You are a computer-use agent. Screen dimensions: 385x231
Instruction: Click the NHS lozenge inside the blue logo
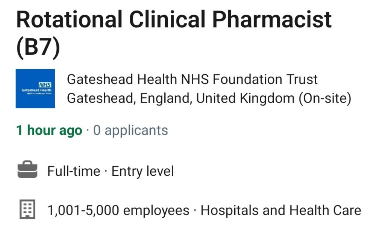point(45,85)
